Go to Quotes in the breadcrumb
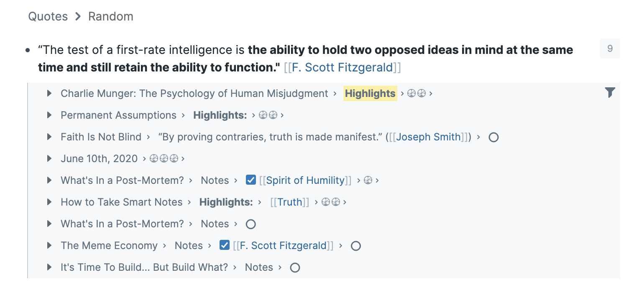The height and width of the screenshot is (295, 639). click(x=48, y=16)
